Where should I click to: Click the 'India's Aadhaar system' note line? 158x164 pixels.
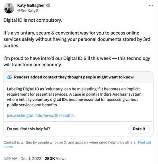click(x=75, y=94)
